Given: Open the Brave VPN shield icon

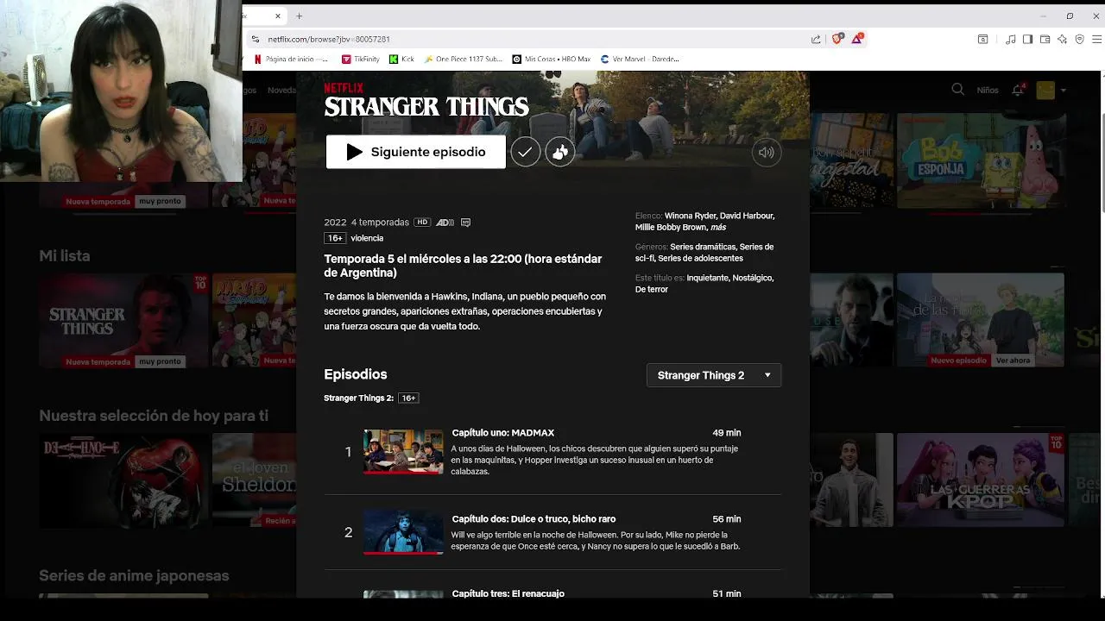Looking at the screenshot, I should (x=1079, y=39).
